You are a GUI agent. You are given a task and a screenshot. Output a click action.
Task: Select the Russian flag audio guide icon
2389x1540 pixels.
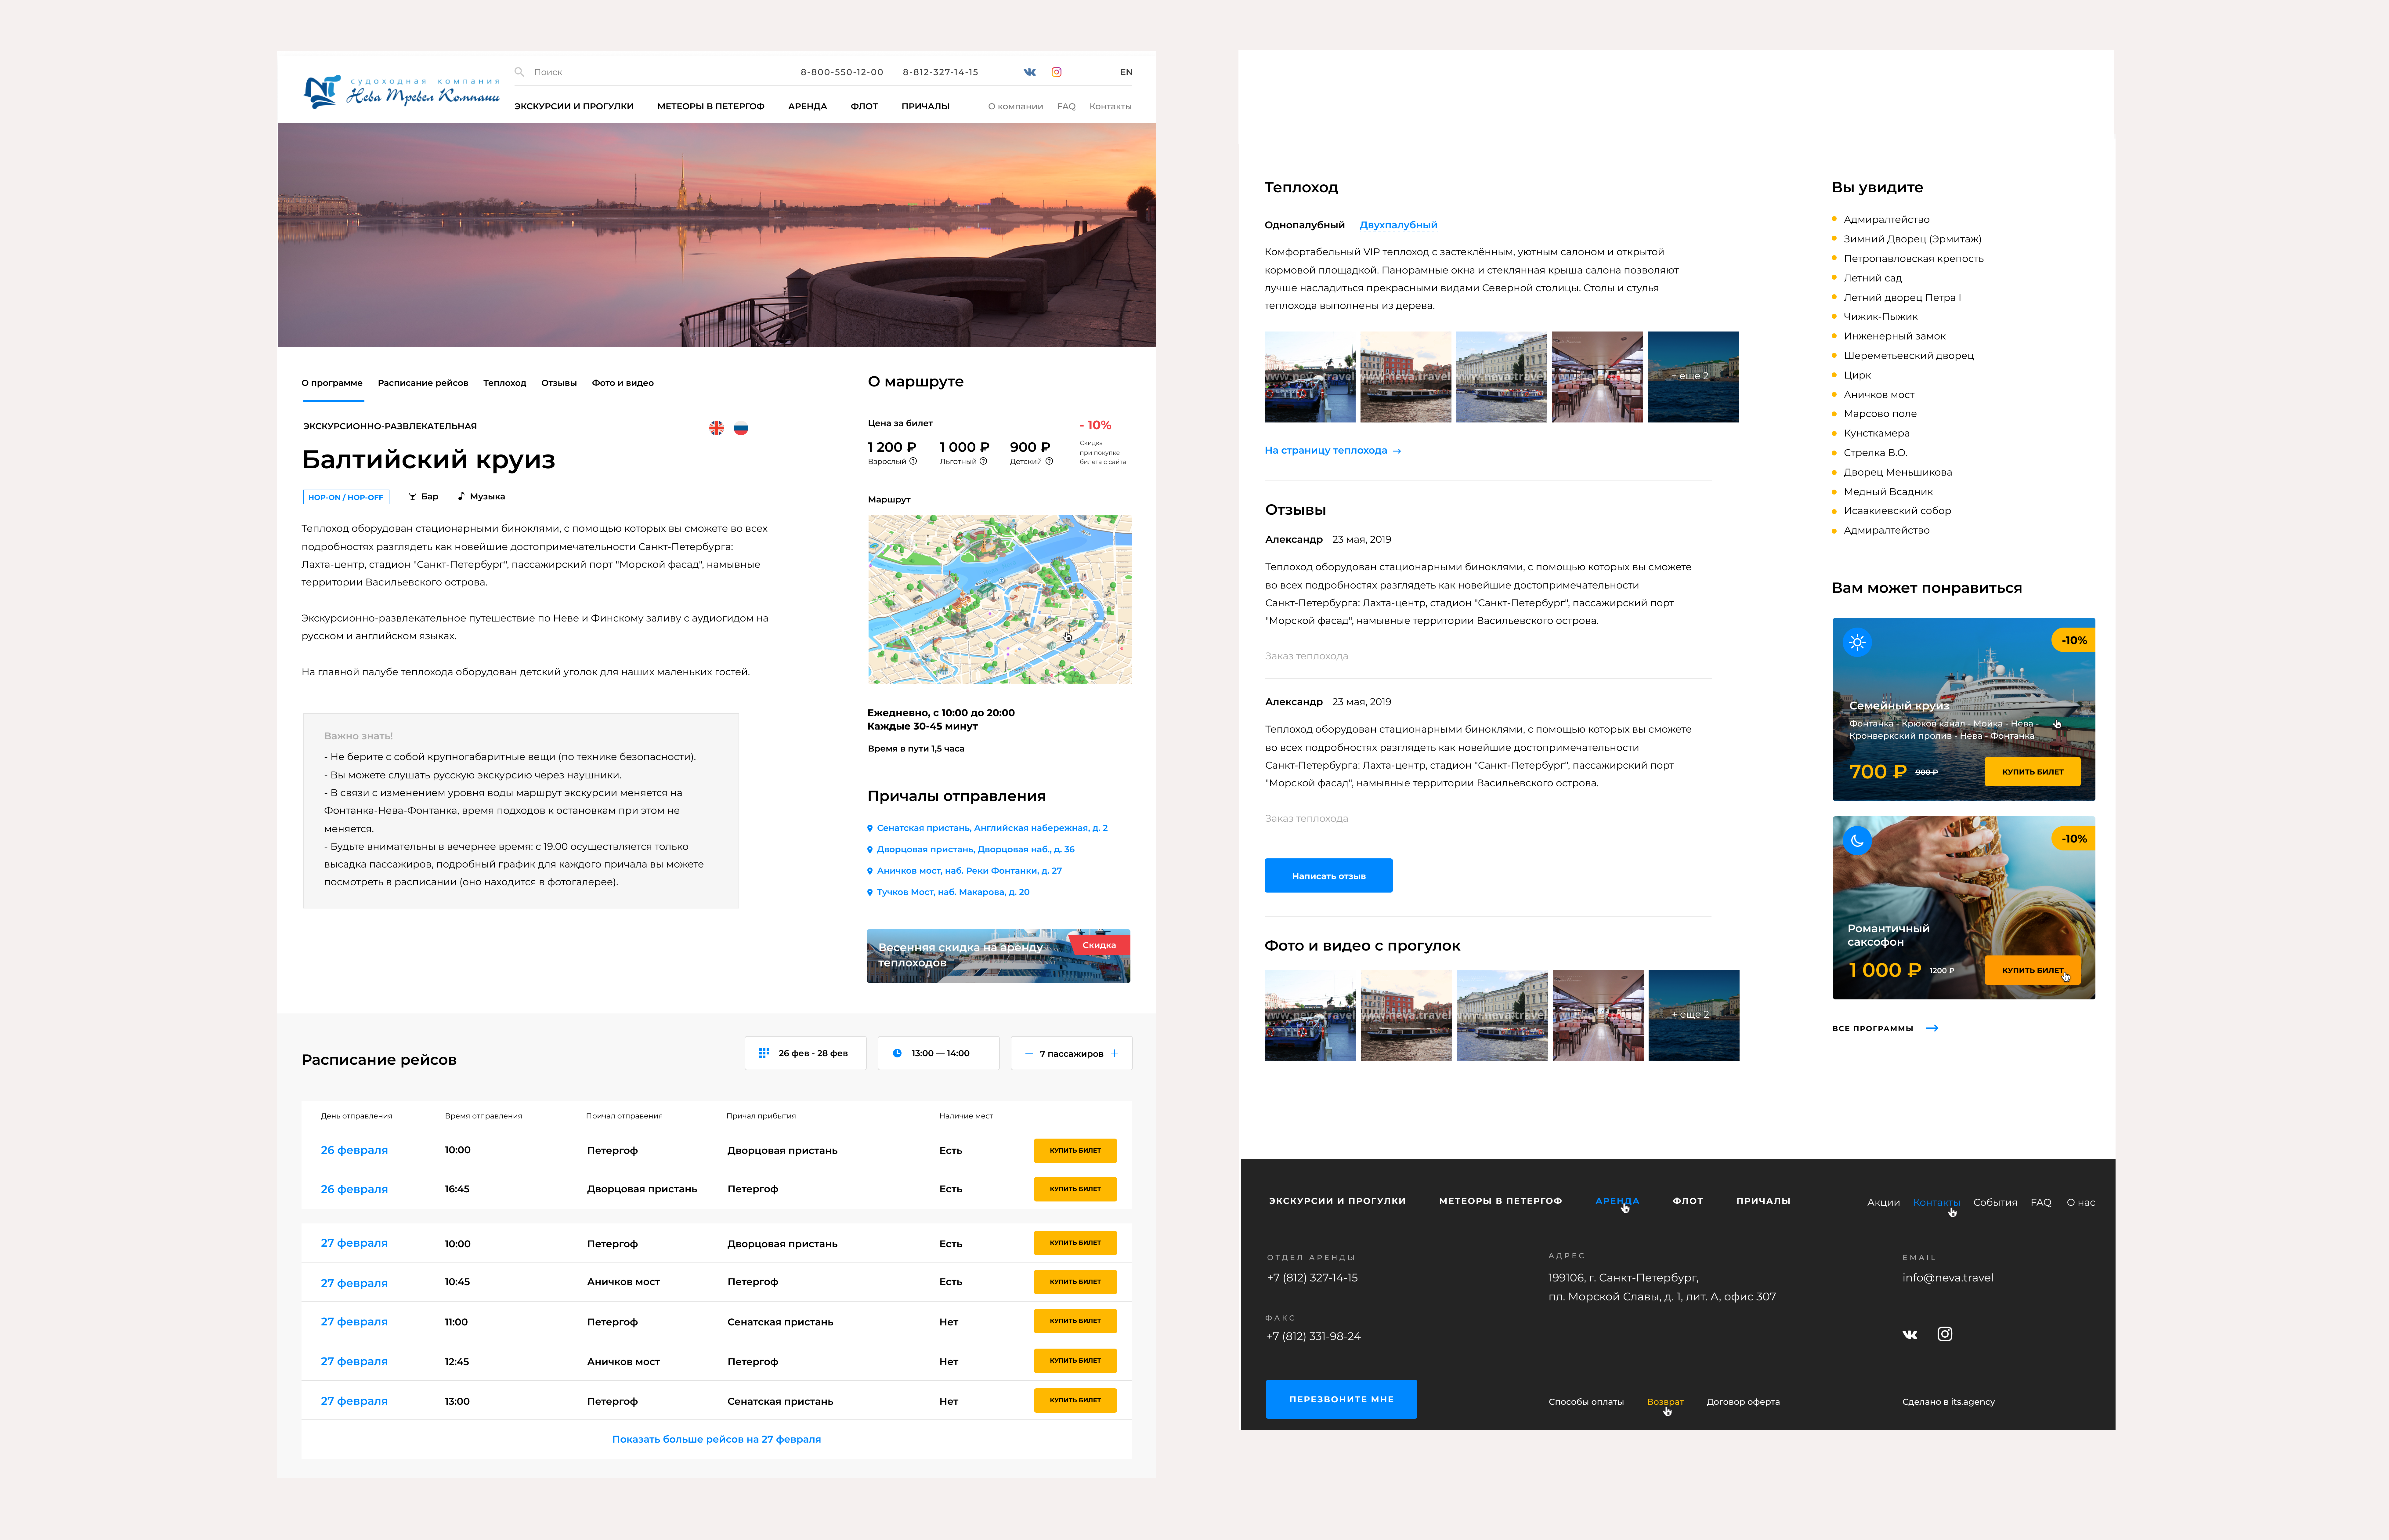pyautogui.click(x=741, y=428)
